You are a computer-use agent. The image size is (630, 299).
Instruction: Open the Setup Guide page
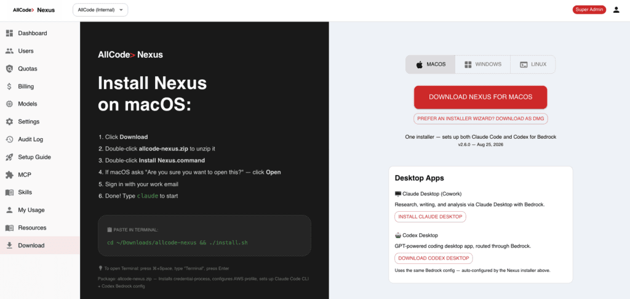coord(40,157)
